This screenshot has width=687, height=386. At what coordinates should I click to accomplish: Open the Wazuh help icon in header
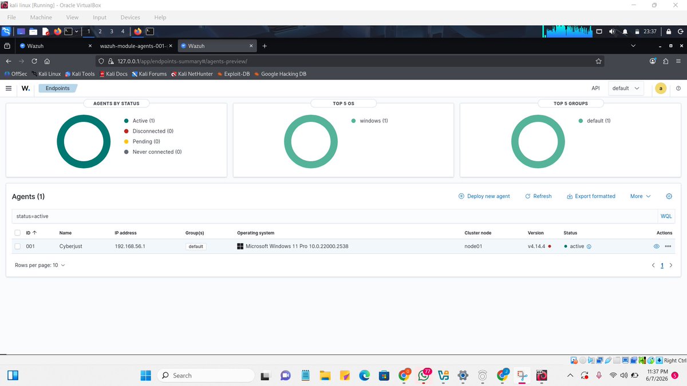[x=678, y=88]
